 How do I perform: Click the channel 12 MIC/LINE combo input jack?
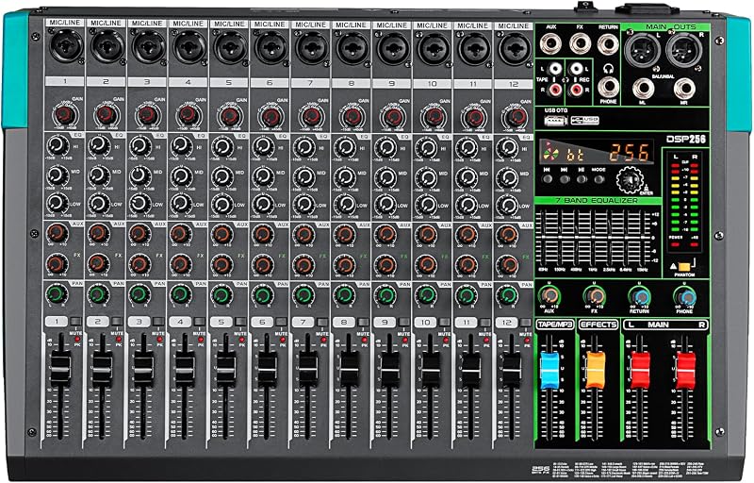pyautogui.click(x=514, y=49)
